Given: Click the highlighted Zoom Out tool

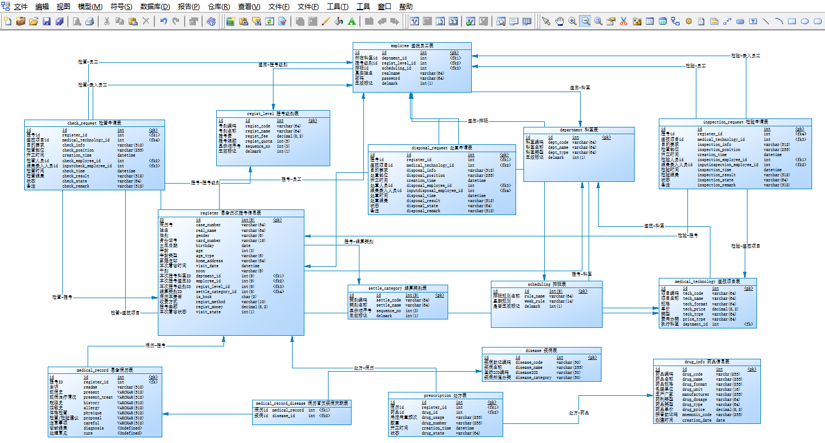Looking at the screenshot, I should (x=585, y=21).
